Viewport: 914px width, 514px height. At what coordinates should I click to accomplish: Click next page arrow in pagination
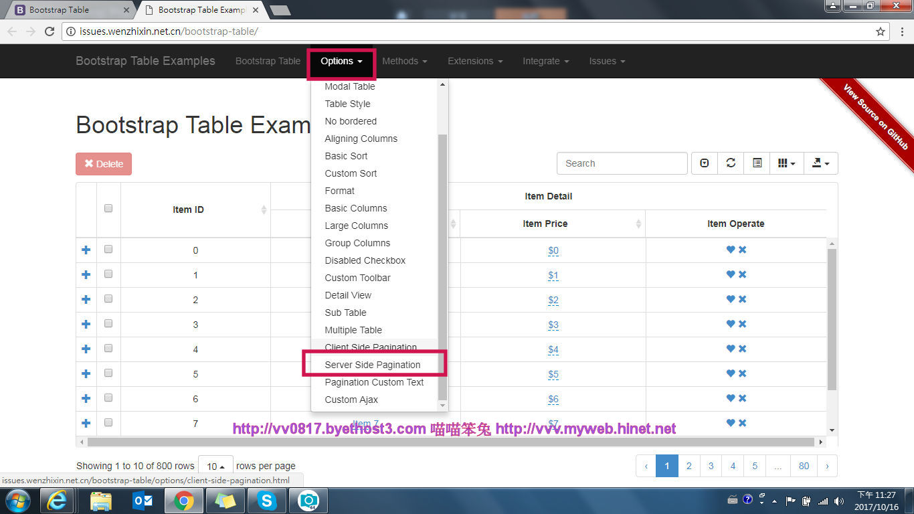tap(827, 466)
